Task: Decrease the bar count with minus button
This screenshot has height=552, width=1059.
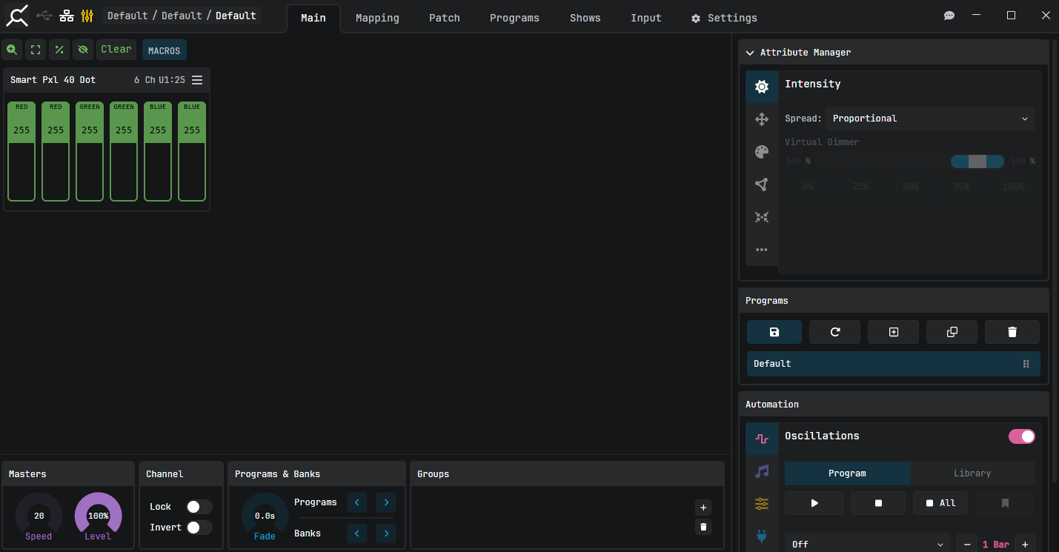Action: tap(966, 545)
